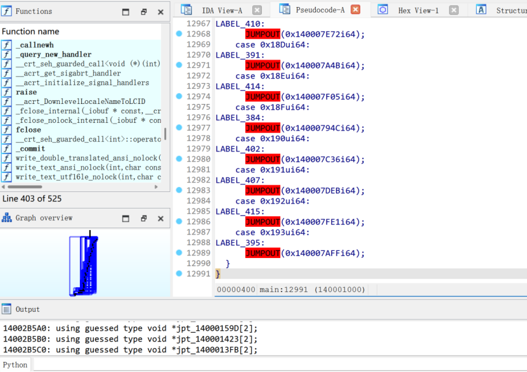Click the Graph overview panel icon
Screen dimensions: 527x372
click(x=7, y=218)
